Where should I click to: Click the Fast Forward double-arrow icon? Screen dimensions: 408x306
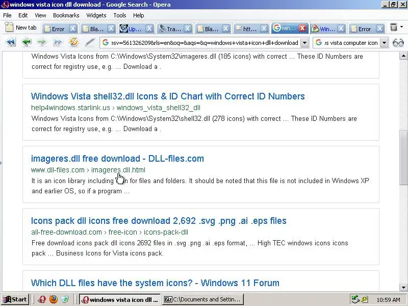click(58, 42)
